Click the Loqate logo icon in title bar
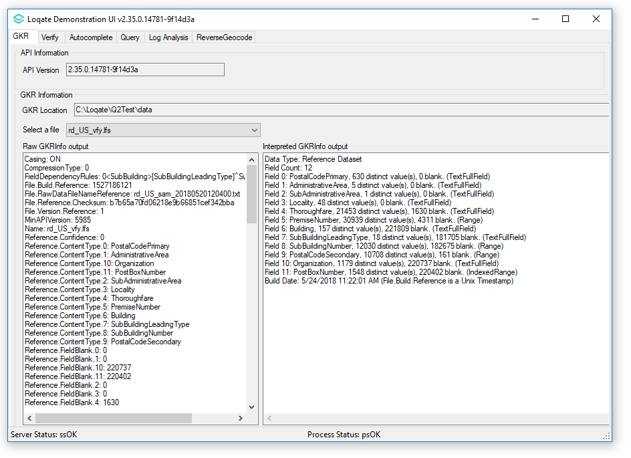Image resolution: width=631 pixels, height=458 pixels. (19, 19)
